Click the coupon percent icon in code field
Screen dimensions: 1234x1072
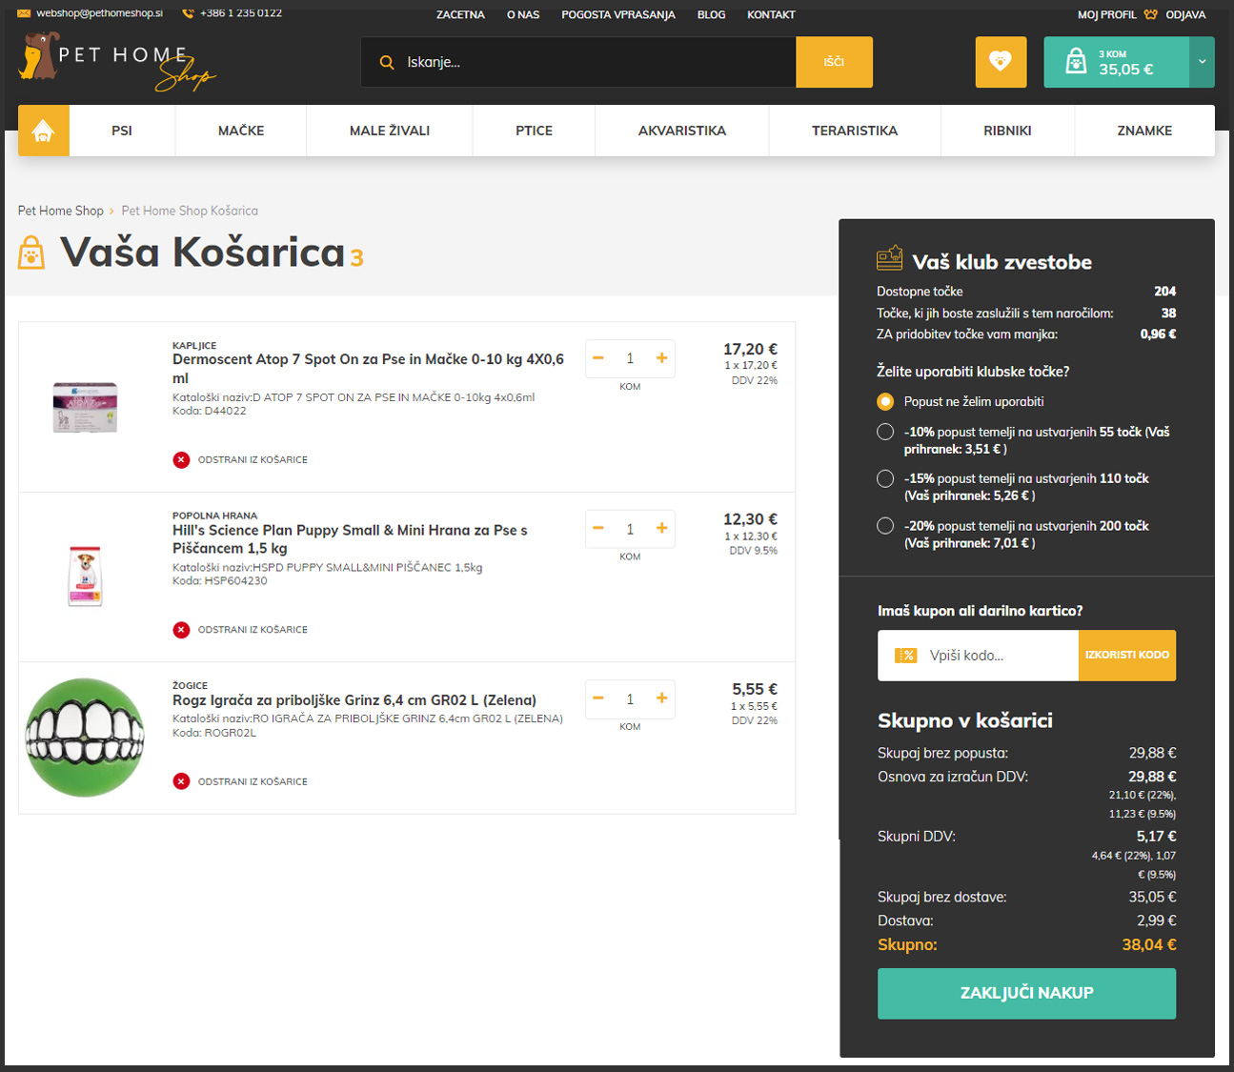pyautogui.click(x=905, y=656)
